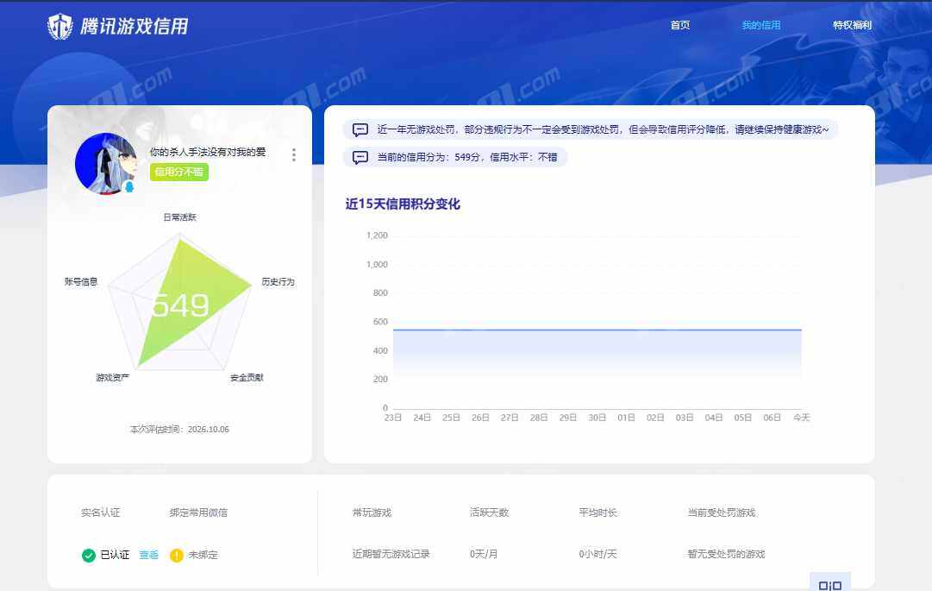Click the 600 value on chart y-axis
The width and height of the screenshot is (932, 591).
pyautogui.click(x=380, y=322)
